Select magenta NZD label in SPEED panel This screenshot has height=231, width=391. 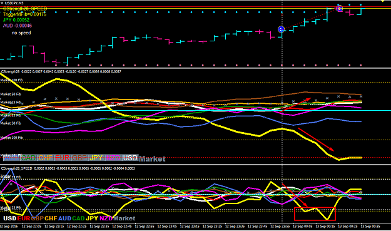106,218
